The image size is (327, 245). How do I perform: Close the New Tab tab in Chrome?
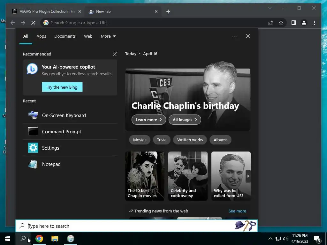pos(156,11)
